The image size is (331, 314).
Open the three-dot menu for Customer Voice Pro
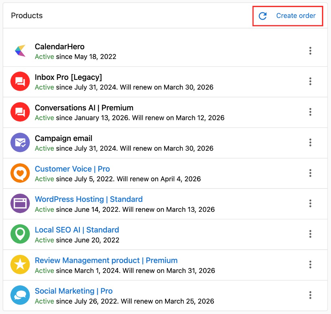click(x=310, y=173)
